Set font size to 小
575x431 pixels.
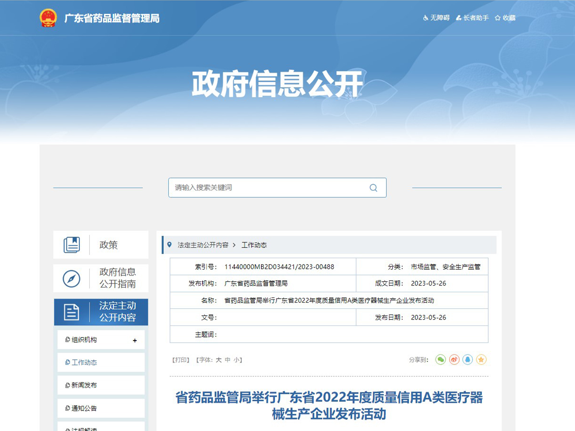236,360
